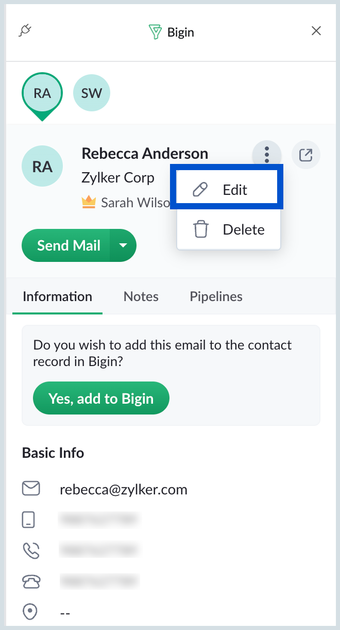Click the Bigin funnel logo icon
This screenshot has width=340, height=630.
[155, 32]
